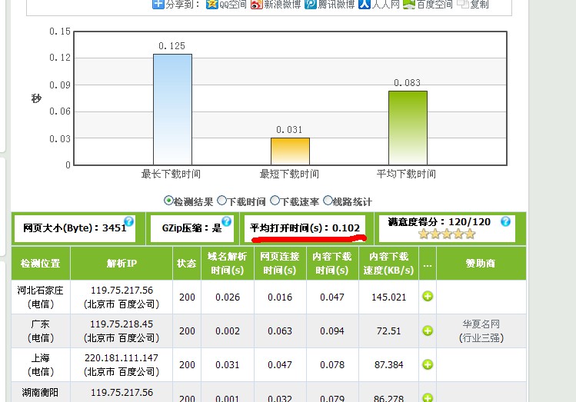Expand details for 上海 电信 row
This screenshot has height=402, width=576.
pyautogui.click(x=428, y=364)
